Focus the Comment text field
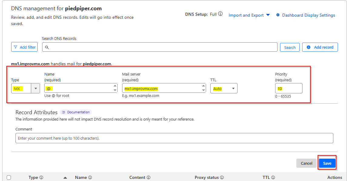This screenshot has height=181, width=347. (x=174, y=138)
